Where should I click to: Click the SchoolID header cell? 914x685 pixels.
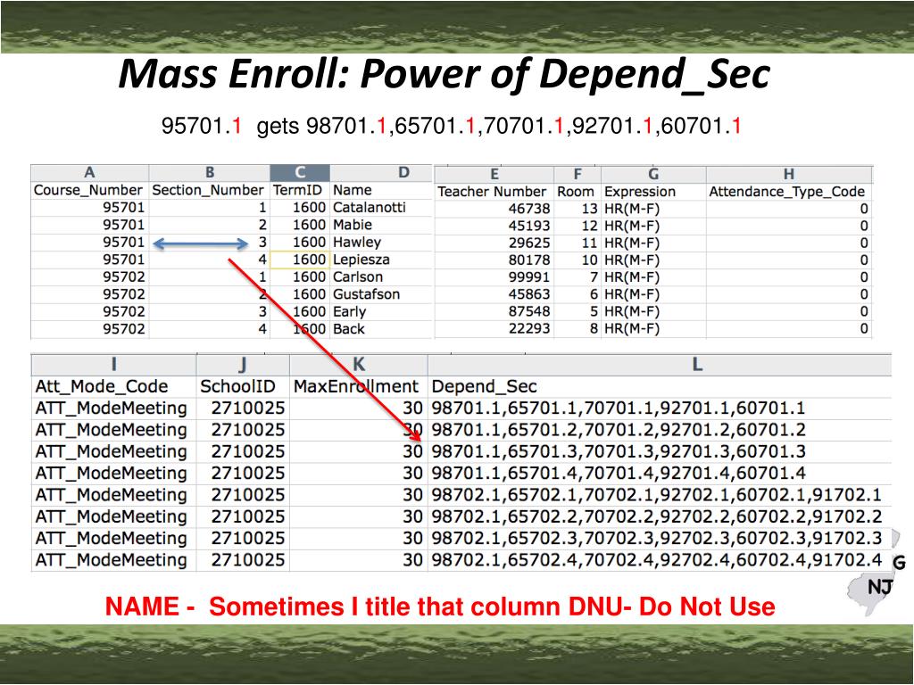tap(243, 387)
